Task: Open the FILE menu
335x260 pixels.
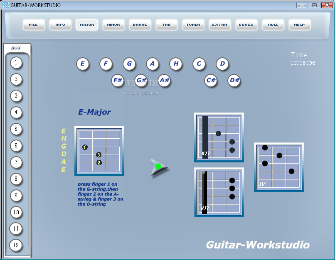Action: point(34,25)
